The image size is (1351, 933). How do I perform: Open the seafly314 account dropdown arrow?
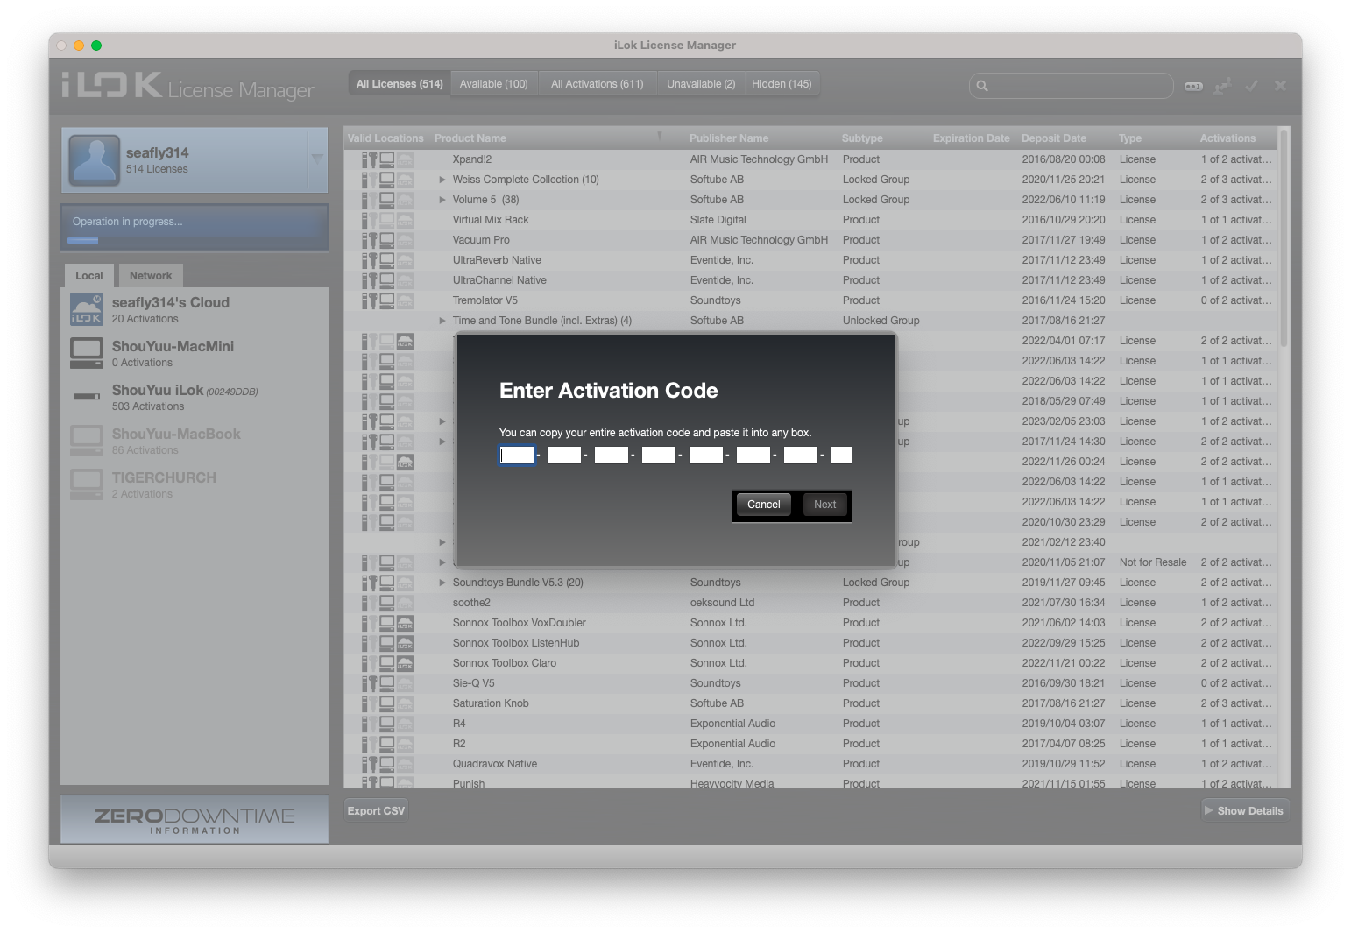point(317,159)
